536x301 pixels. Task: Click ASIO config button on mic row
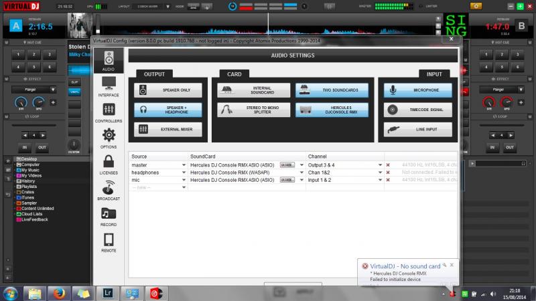click(x=287, y=180)
